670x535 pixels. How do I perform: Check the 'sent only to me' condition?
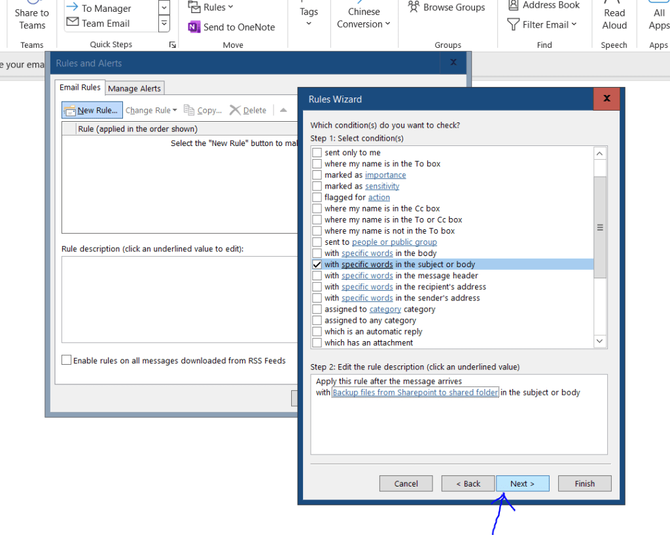[x=317, y=153]
